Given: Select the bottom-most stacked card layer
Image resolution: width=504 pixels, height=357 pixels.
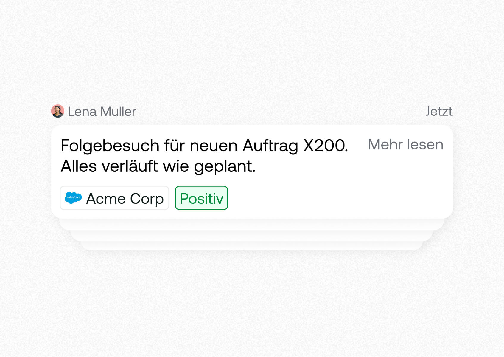Looking at the screenshot, I should tap(252, 246).
